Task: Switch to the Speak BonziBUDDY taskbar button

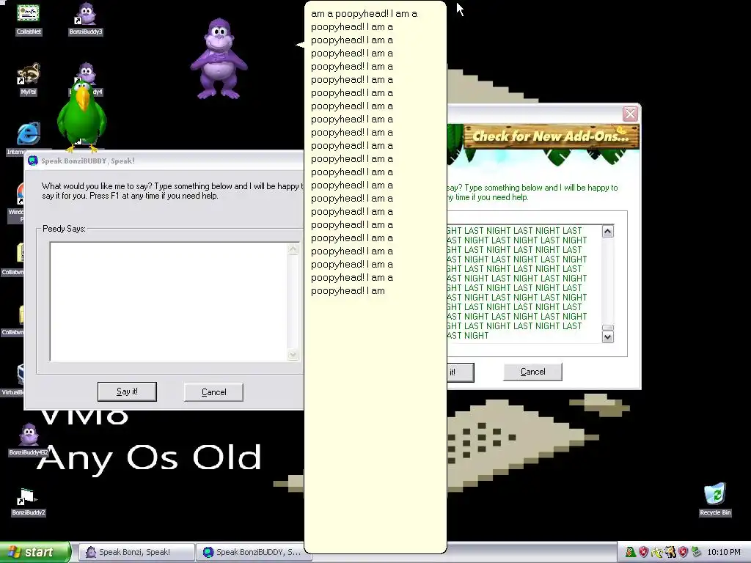Action: point(253,552)
